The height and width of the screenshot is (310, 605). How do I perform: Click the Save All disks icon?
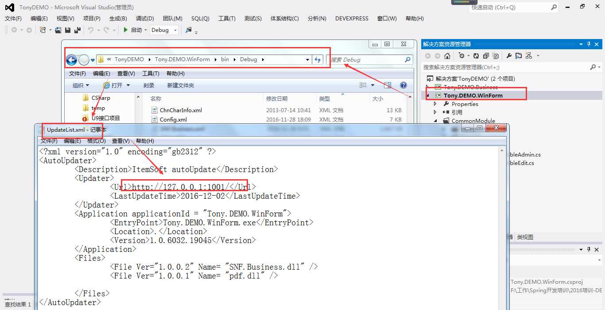point(78,30)
